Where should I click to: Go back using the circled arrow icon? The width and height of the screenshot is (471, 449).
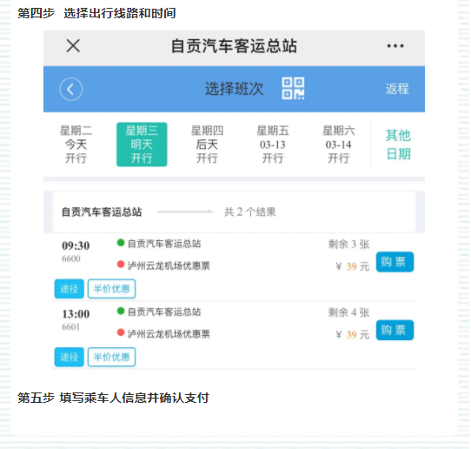pyautogui.click(x=71, y=89)
